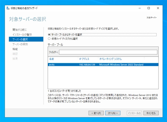Select 仮想ハード ディスクから選択 radio button
Image resolution: width=167 pixels, height=122 pixels.
click(x=49, y=39)
